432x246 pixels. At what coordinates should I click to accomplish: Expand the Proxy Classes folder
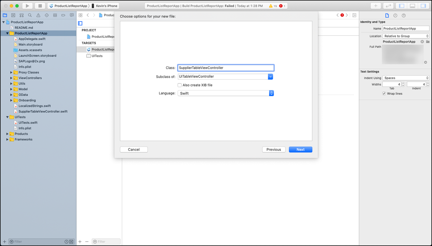pyautogui.click(x=11, y=72)
